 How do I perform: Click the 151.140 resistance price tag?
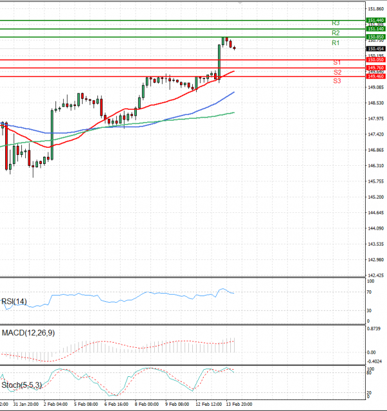click(376, 28)
